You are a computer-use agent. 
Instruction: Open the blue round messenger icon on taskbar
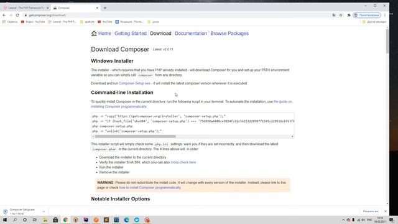(137, 220)
